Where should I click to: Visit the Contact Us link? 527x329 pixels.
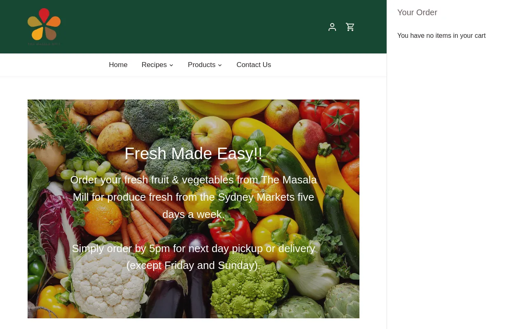(254, 65)
